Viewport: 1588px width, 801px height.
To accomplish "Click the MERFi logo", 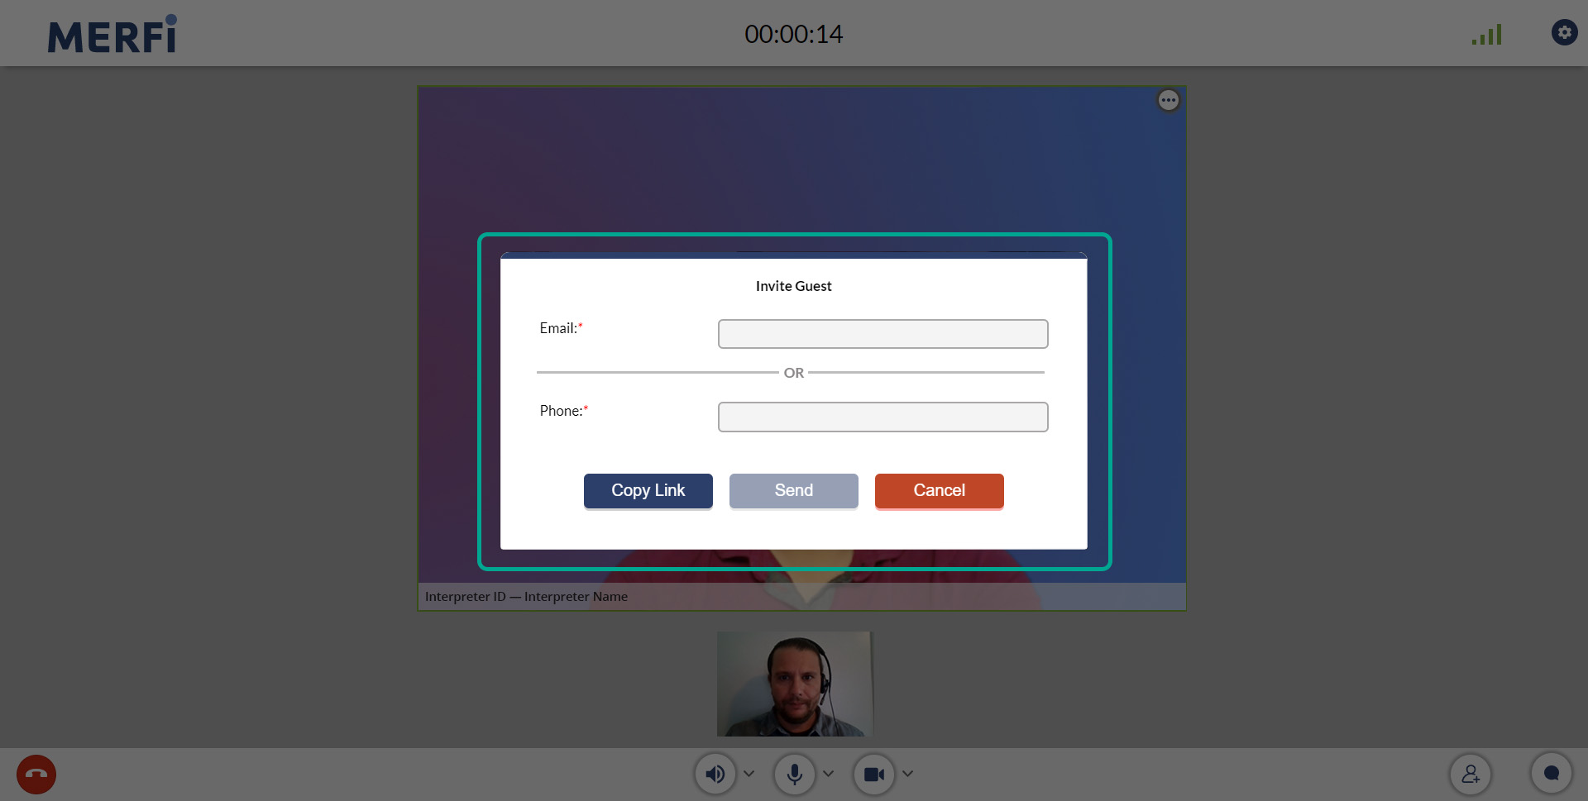I will click(x=112, y=35).
